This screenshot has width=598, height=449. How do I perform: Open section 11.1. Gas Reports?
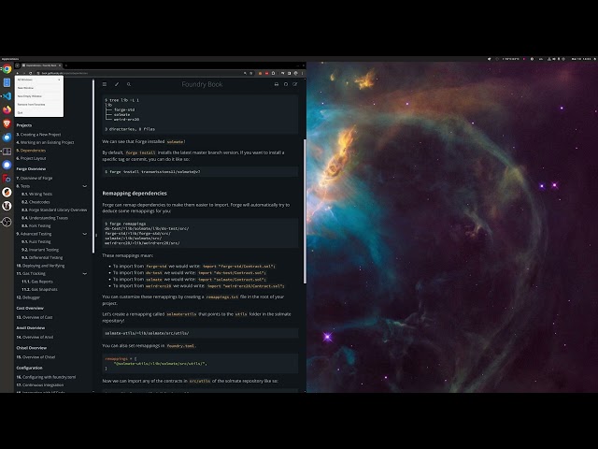pos(37,282)
